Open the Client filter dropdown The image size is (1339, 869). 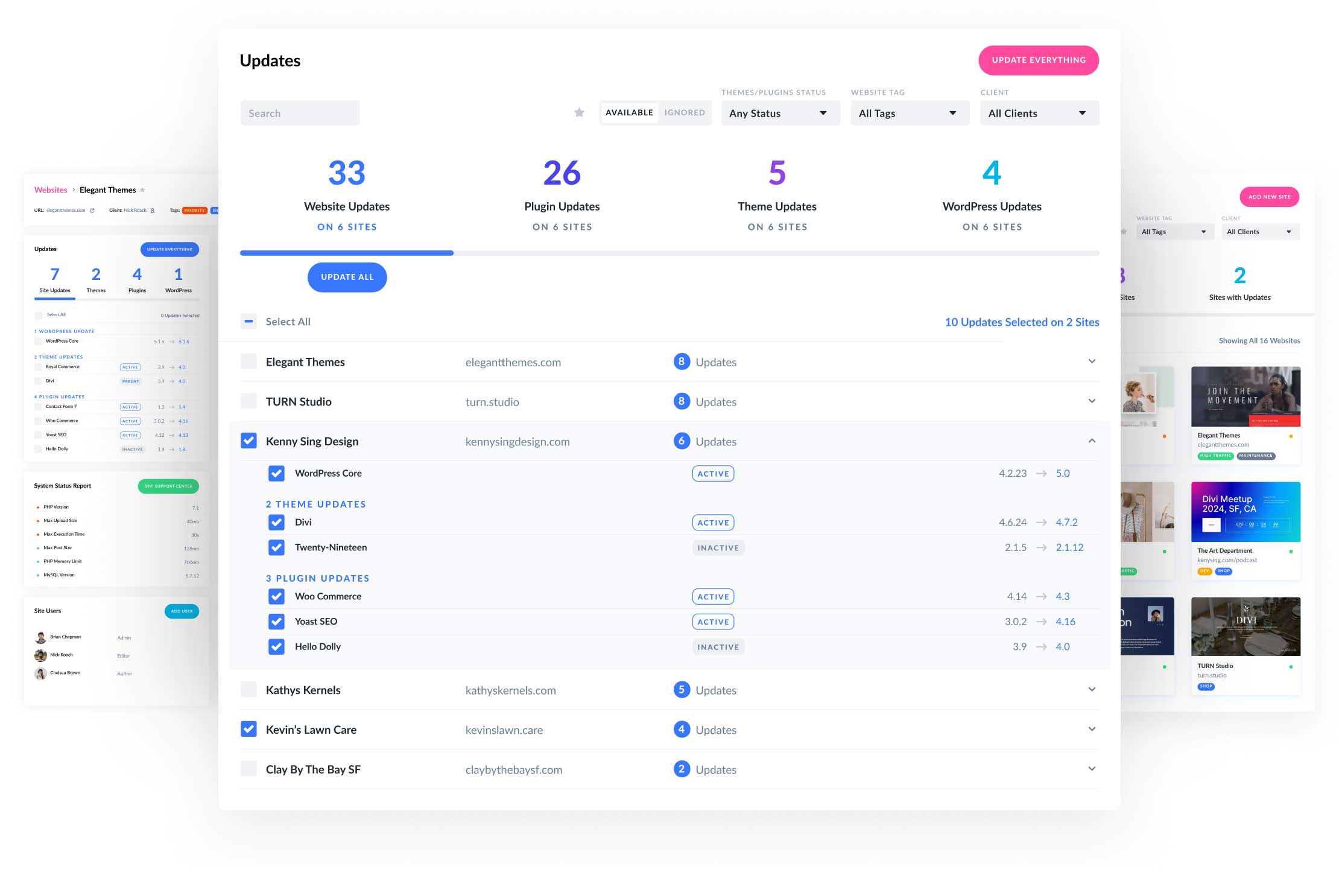tap(1036, 112)
